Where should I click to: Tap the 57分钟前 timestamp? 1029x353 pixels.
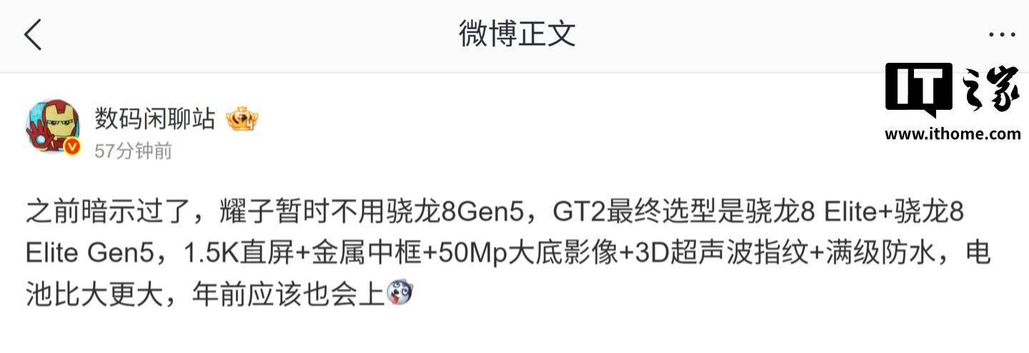tap(133, 151)
